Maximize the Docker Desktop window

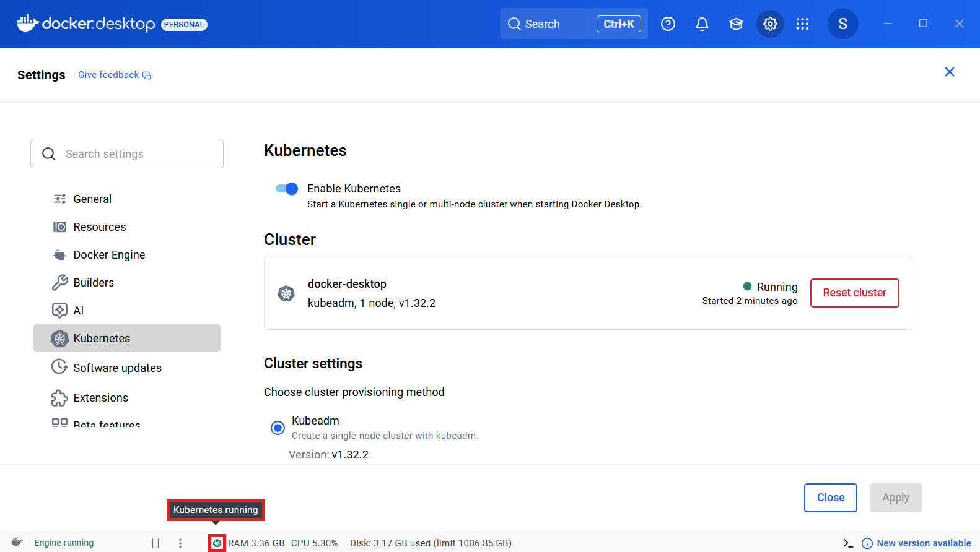(923, 24)
